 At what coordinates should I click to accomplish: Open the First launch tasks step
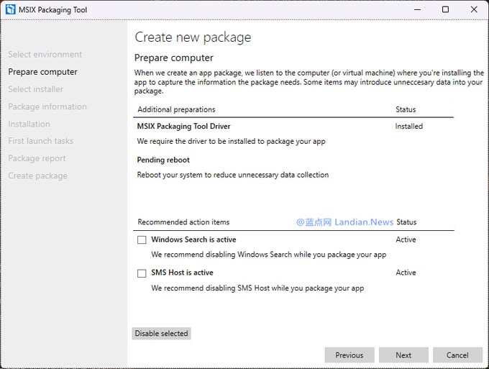(x=40, y=141)
